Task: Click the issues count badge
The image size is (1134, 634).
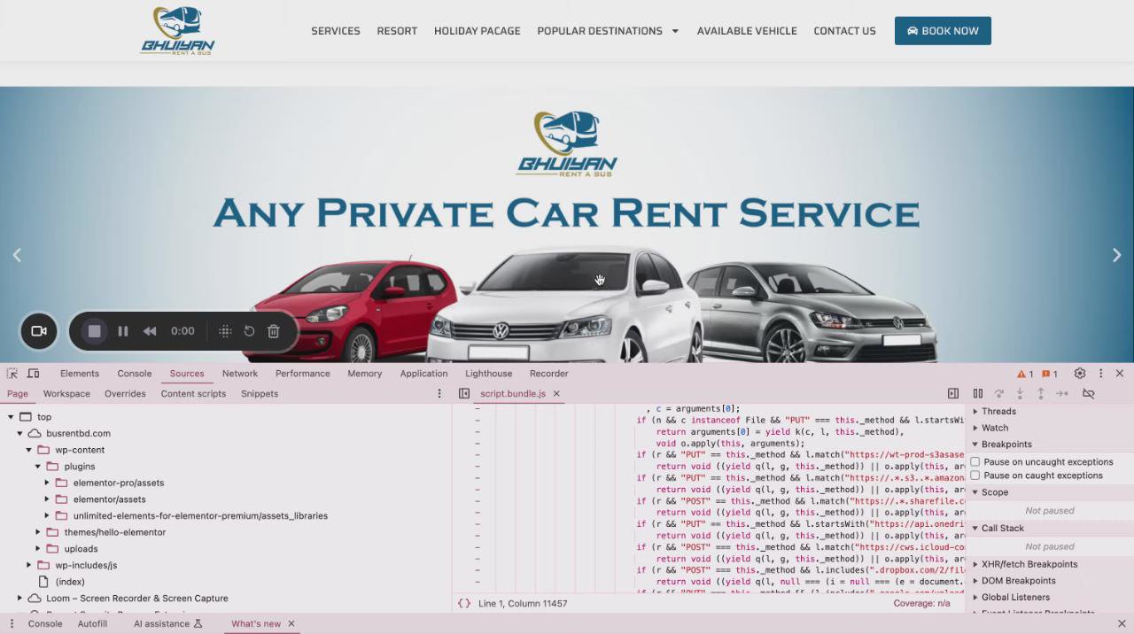Action: tap(1050, 374)
